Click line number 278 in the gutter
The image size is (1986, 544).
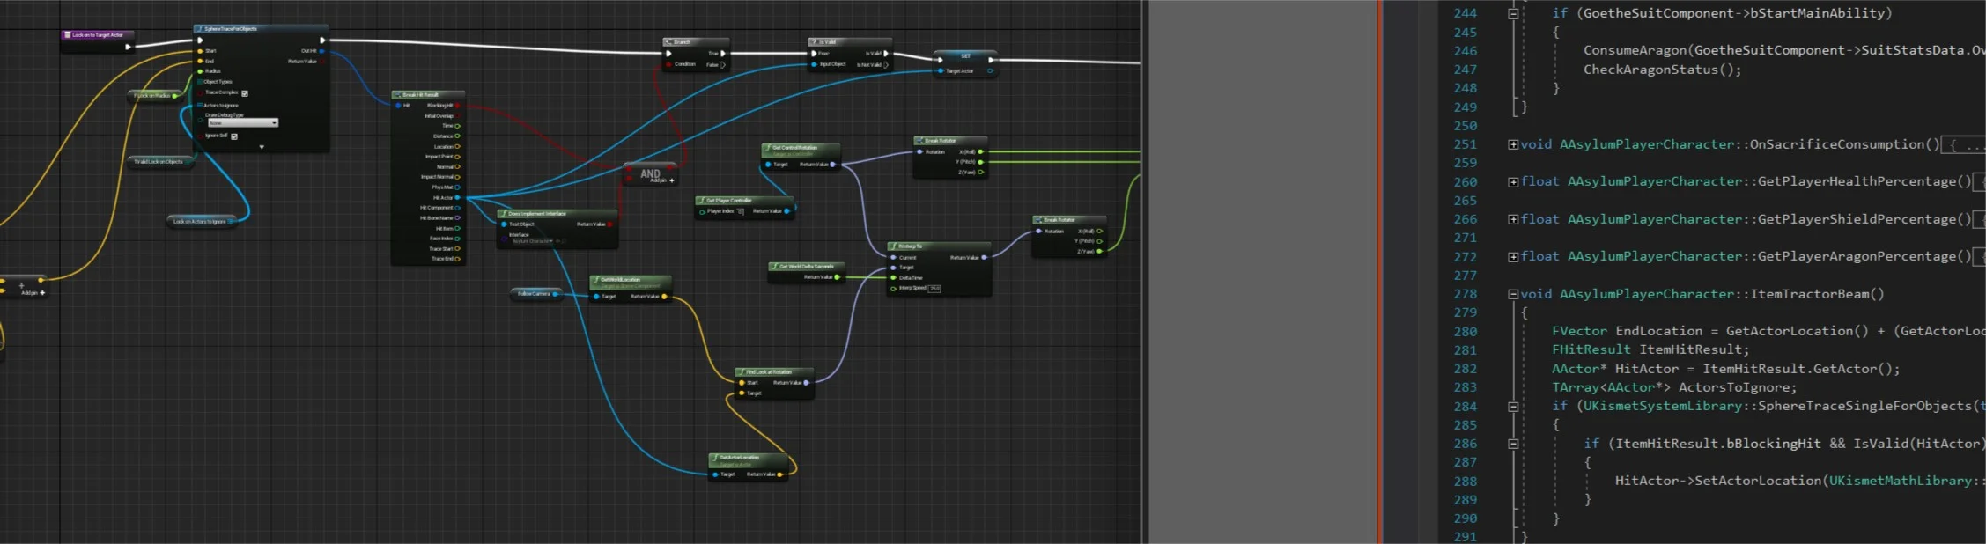(x=1466, y=294)
